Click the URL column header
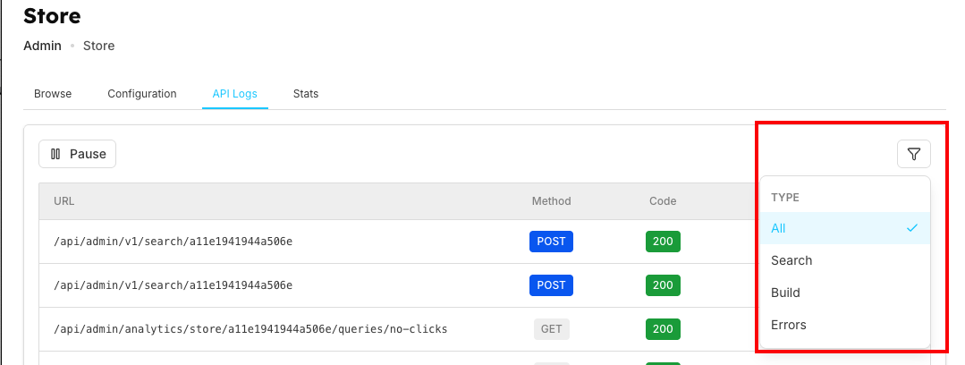The width and height of the screenshot is (965, 365). pos(63,201)
